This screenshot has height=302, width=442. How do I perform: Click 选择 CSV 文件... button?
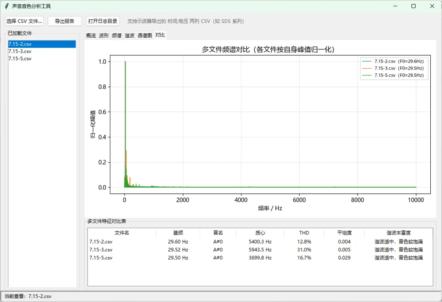click(x=24, y=21)
